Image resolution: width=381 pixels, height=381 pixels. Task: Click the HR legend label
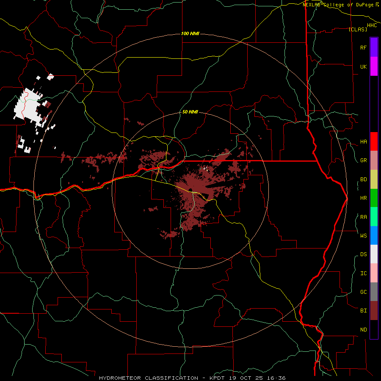click(x=363, y=198)
